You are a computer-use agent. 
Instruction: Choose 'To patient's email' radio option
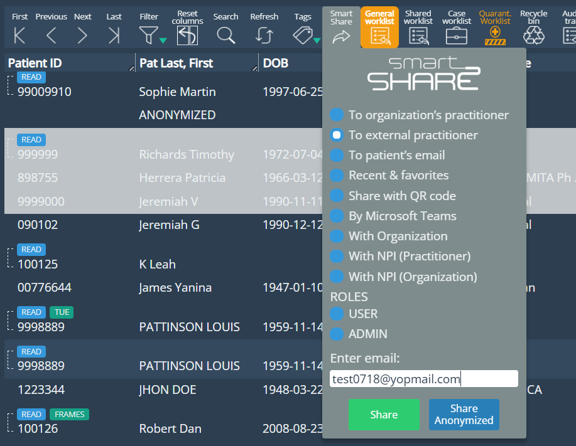(337, 155)
